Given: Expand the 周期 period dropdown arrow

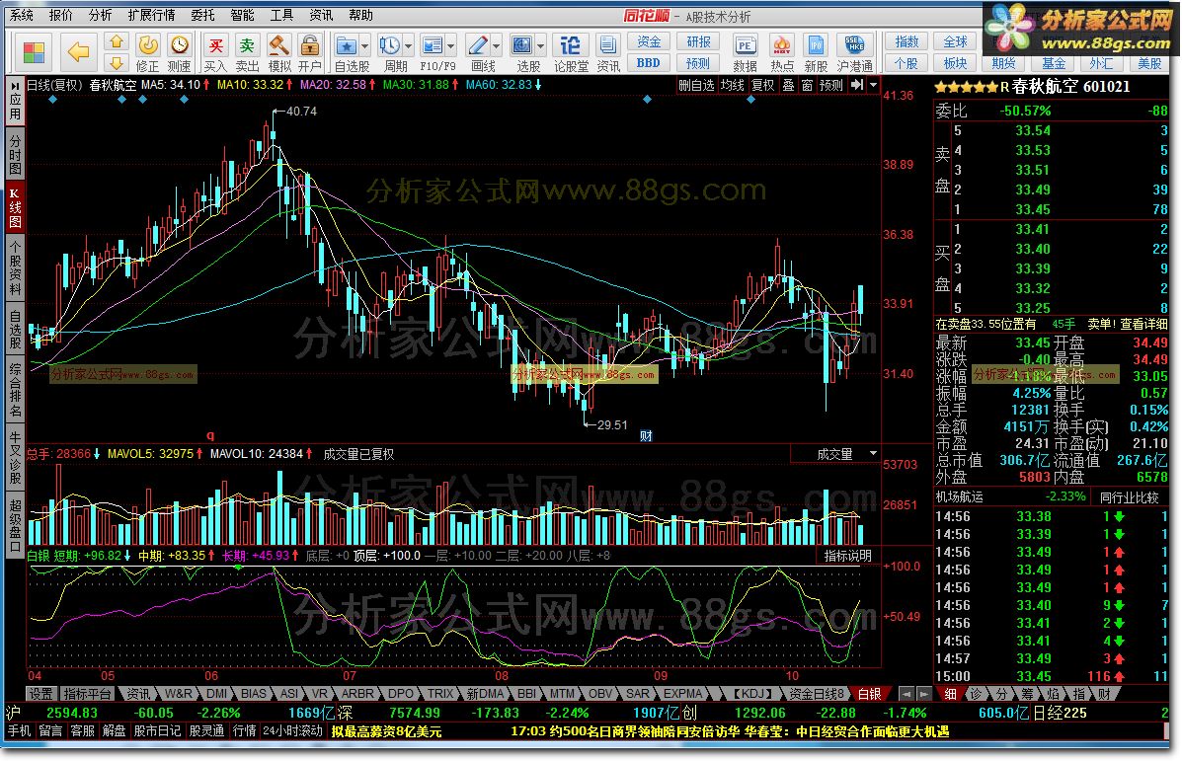Looking at the screenshot, I should [x=409, y=46].
